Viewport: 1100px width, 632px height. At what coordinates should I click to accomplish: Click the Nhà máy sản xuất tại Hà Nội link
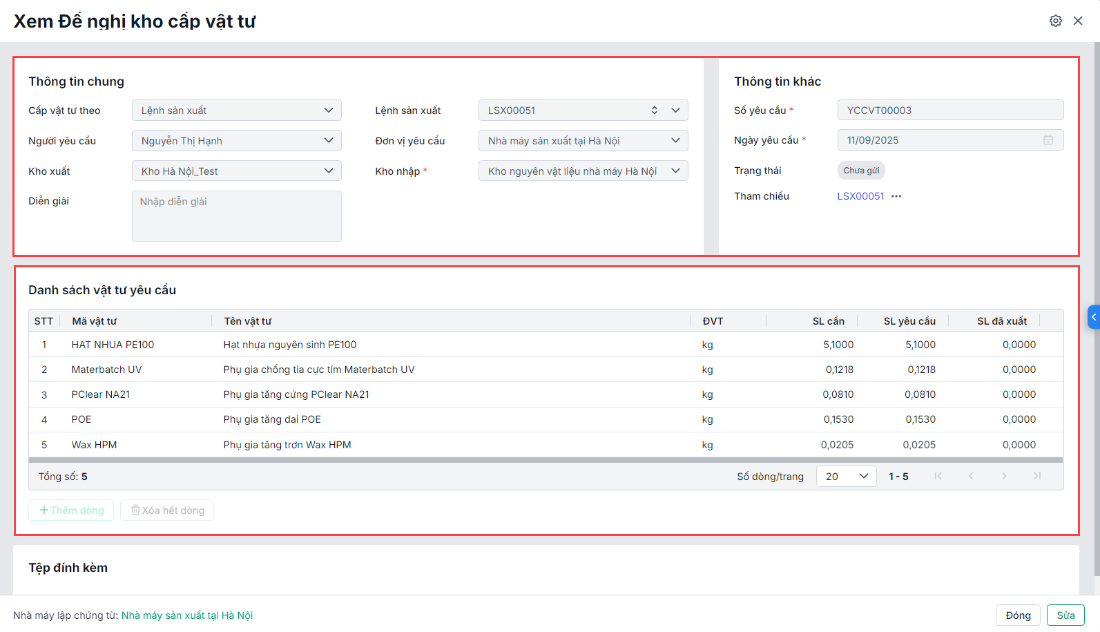pyautogui.click(x=187, y=615)
